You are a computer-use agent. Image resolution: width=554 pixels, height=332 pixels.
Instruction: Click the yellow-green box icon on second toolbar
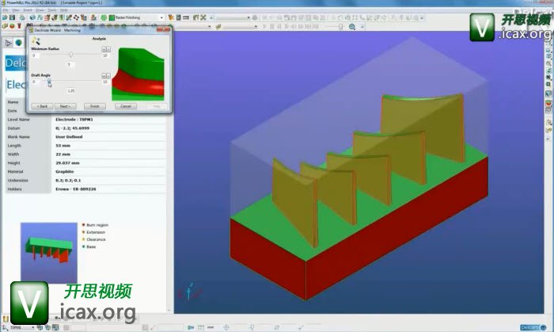click(x=5, y=26)
